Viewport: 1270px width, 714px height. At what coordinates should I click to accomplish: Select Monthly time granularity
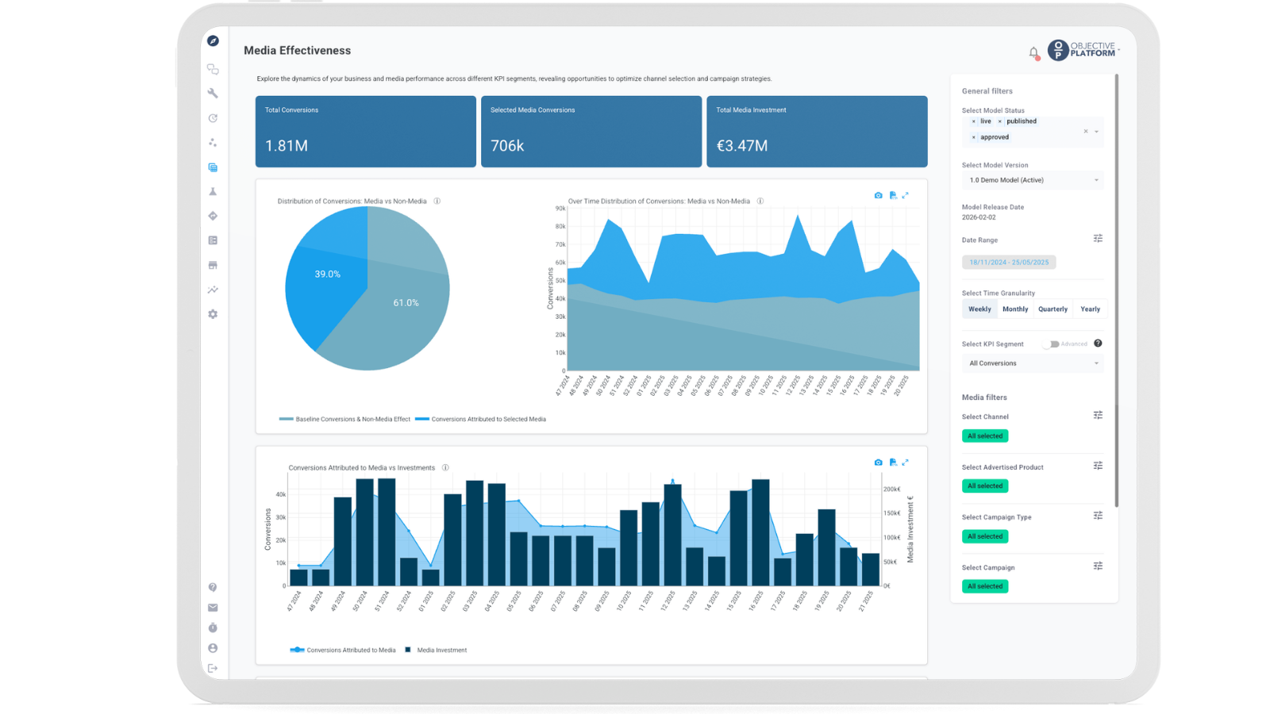1015,309
